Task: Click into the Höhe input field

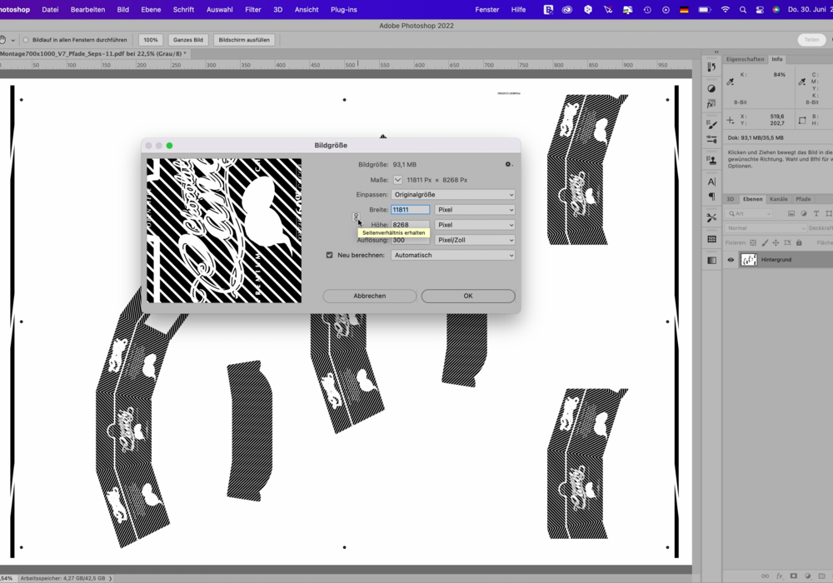Action: [411, 225]
